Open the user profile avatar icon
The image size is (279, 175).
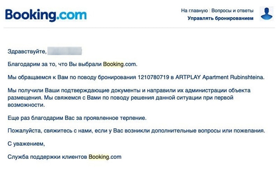click(x=267, y=14)
